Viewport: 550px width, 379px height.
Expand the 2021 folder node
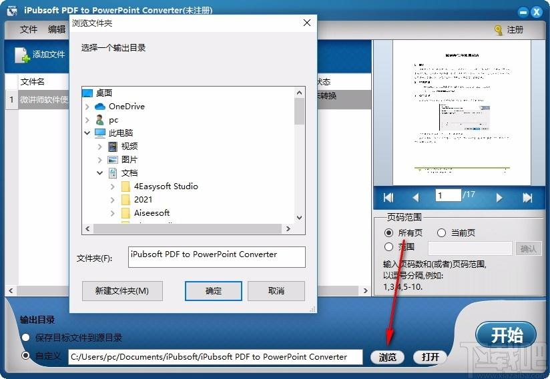(x=113, y=200)
